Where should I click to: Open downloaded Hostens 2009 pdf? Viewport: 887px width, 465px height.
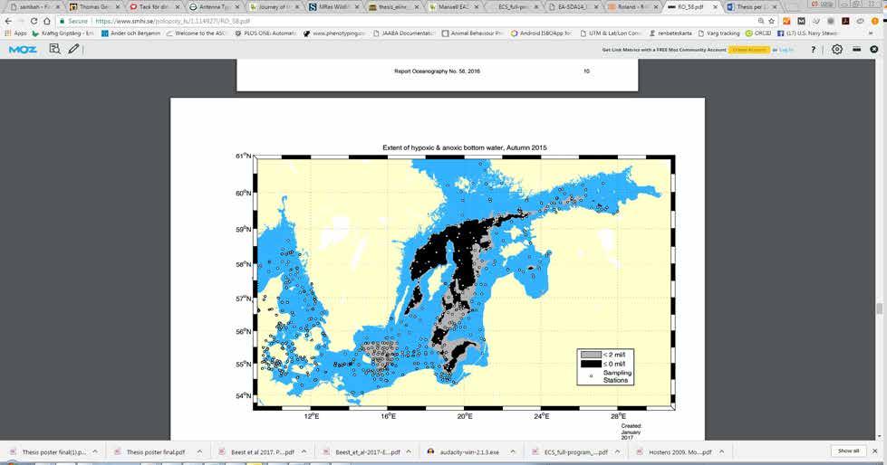[674, 452]
